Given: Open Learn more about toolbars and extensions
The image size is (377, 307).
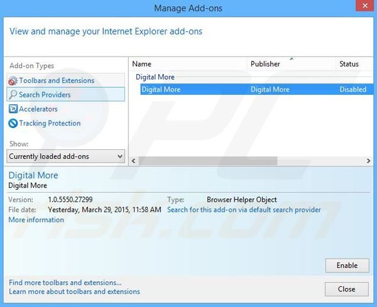Looking at the screenshot, I should point(74,292).
